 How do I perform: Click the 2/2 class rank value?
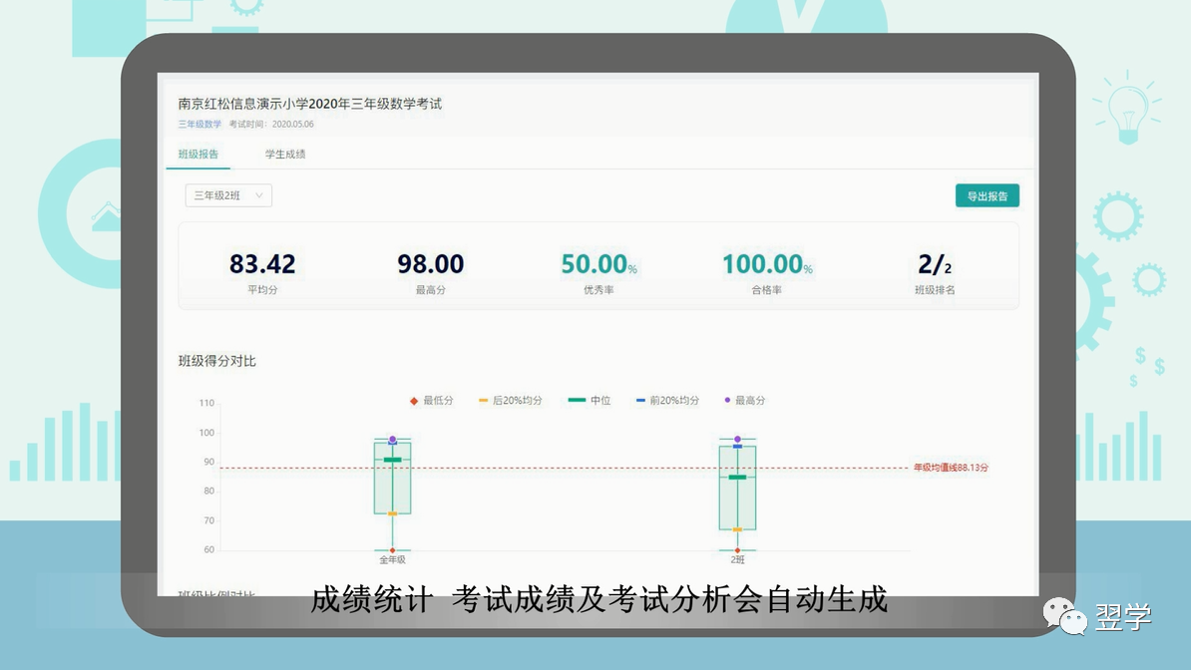coord(935,264)
